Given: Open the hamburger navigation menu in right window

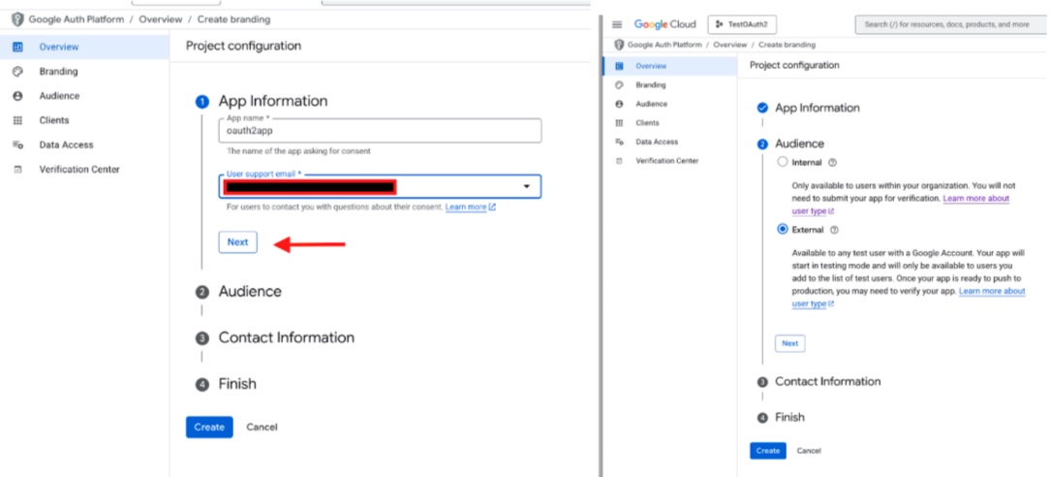Looking at the screenshot, I should point(617,25).
